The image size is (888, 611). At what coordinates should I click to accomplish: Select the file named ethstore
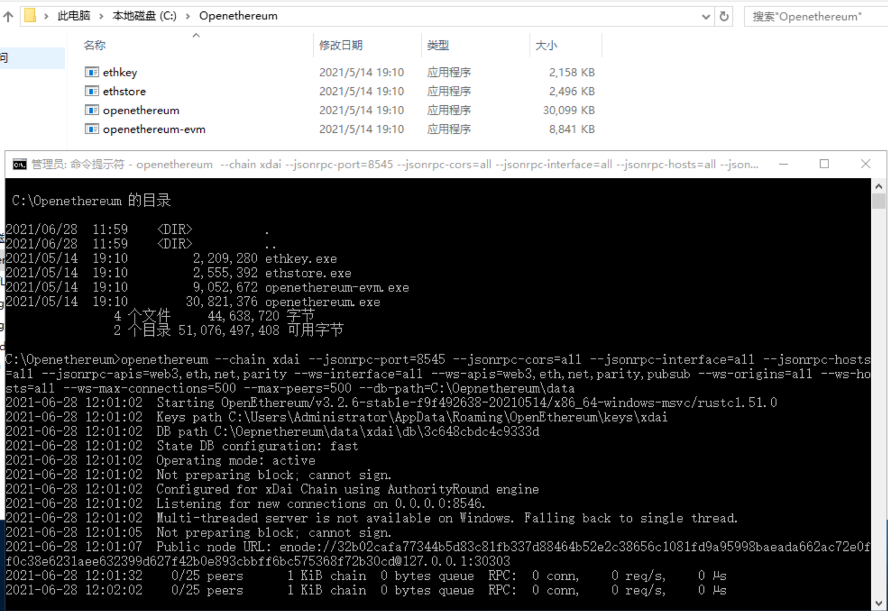point(124,91)
